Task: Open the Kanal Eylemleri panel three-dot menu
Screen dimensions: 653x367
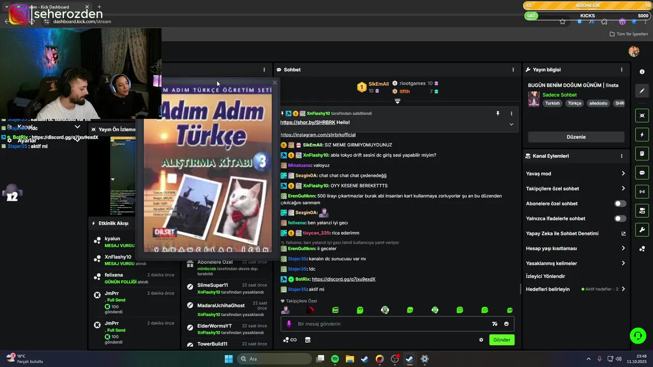Action: (621, 156)
